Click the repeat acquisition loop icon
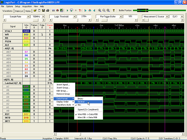 (72, 11)
